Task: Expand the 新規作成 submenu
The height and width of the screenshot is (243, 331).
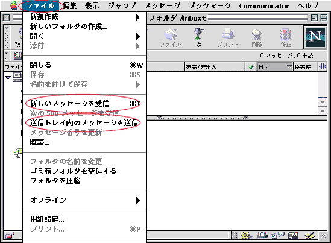Action: pos(84,17)
